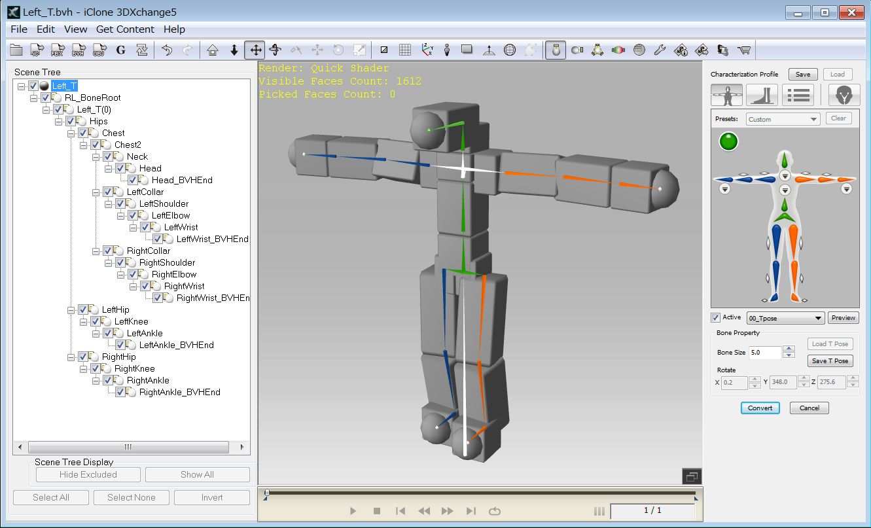Viewport: 871px width, 528px height.
Task: Click the timeline playhead slider
Action: [x=266, y=491]
